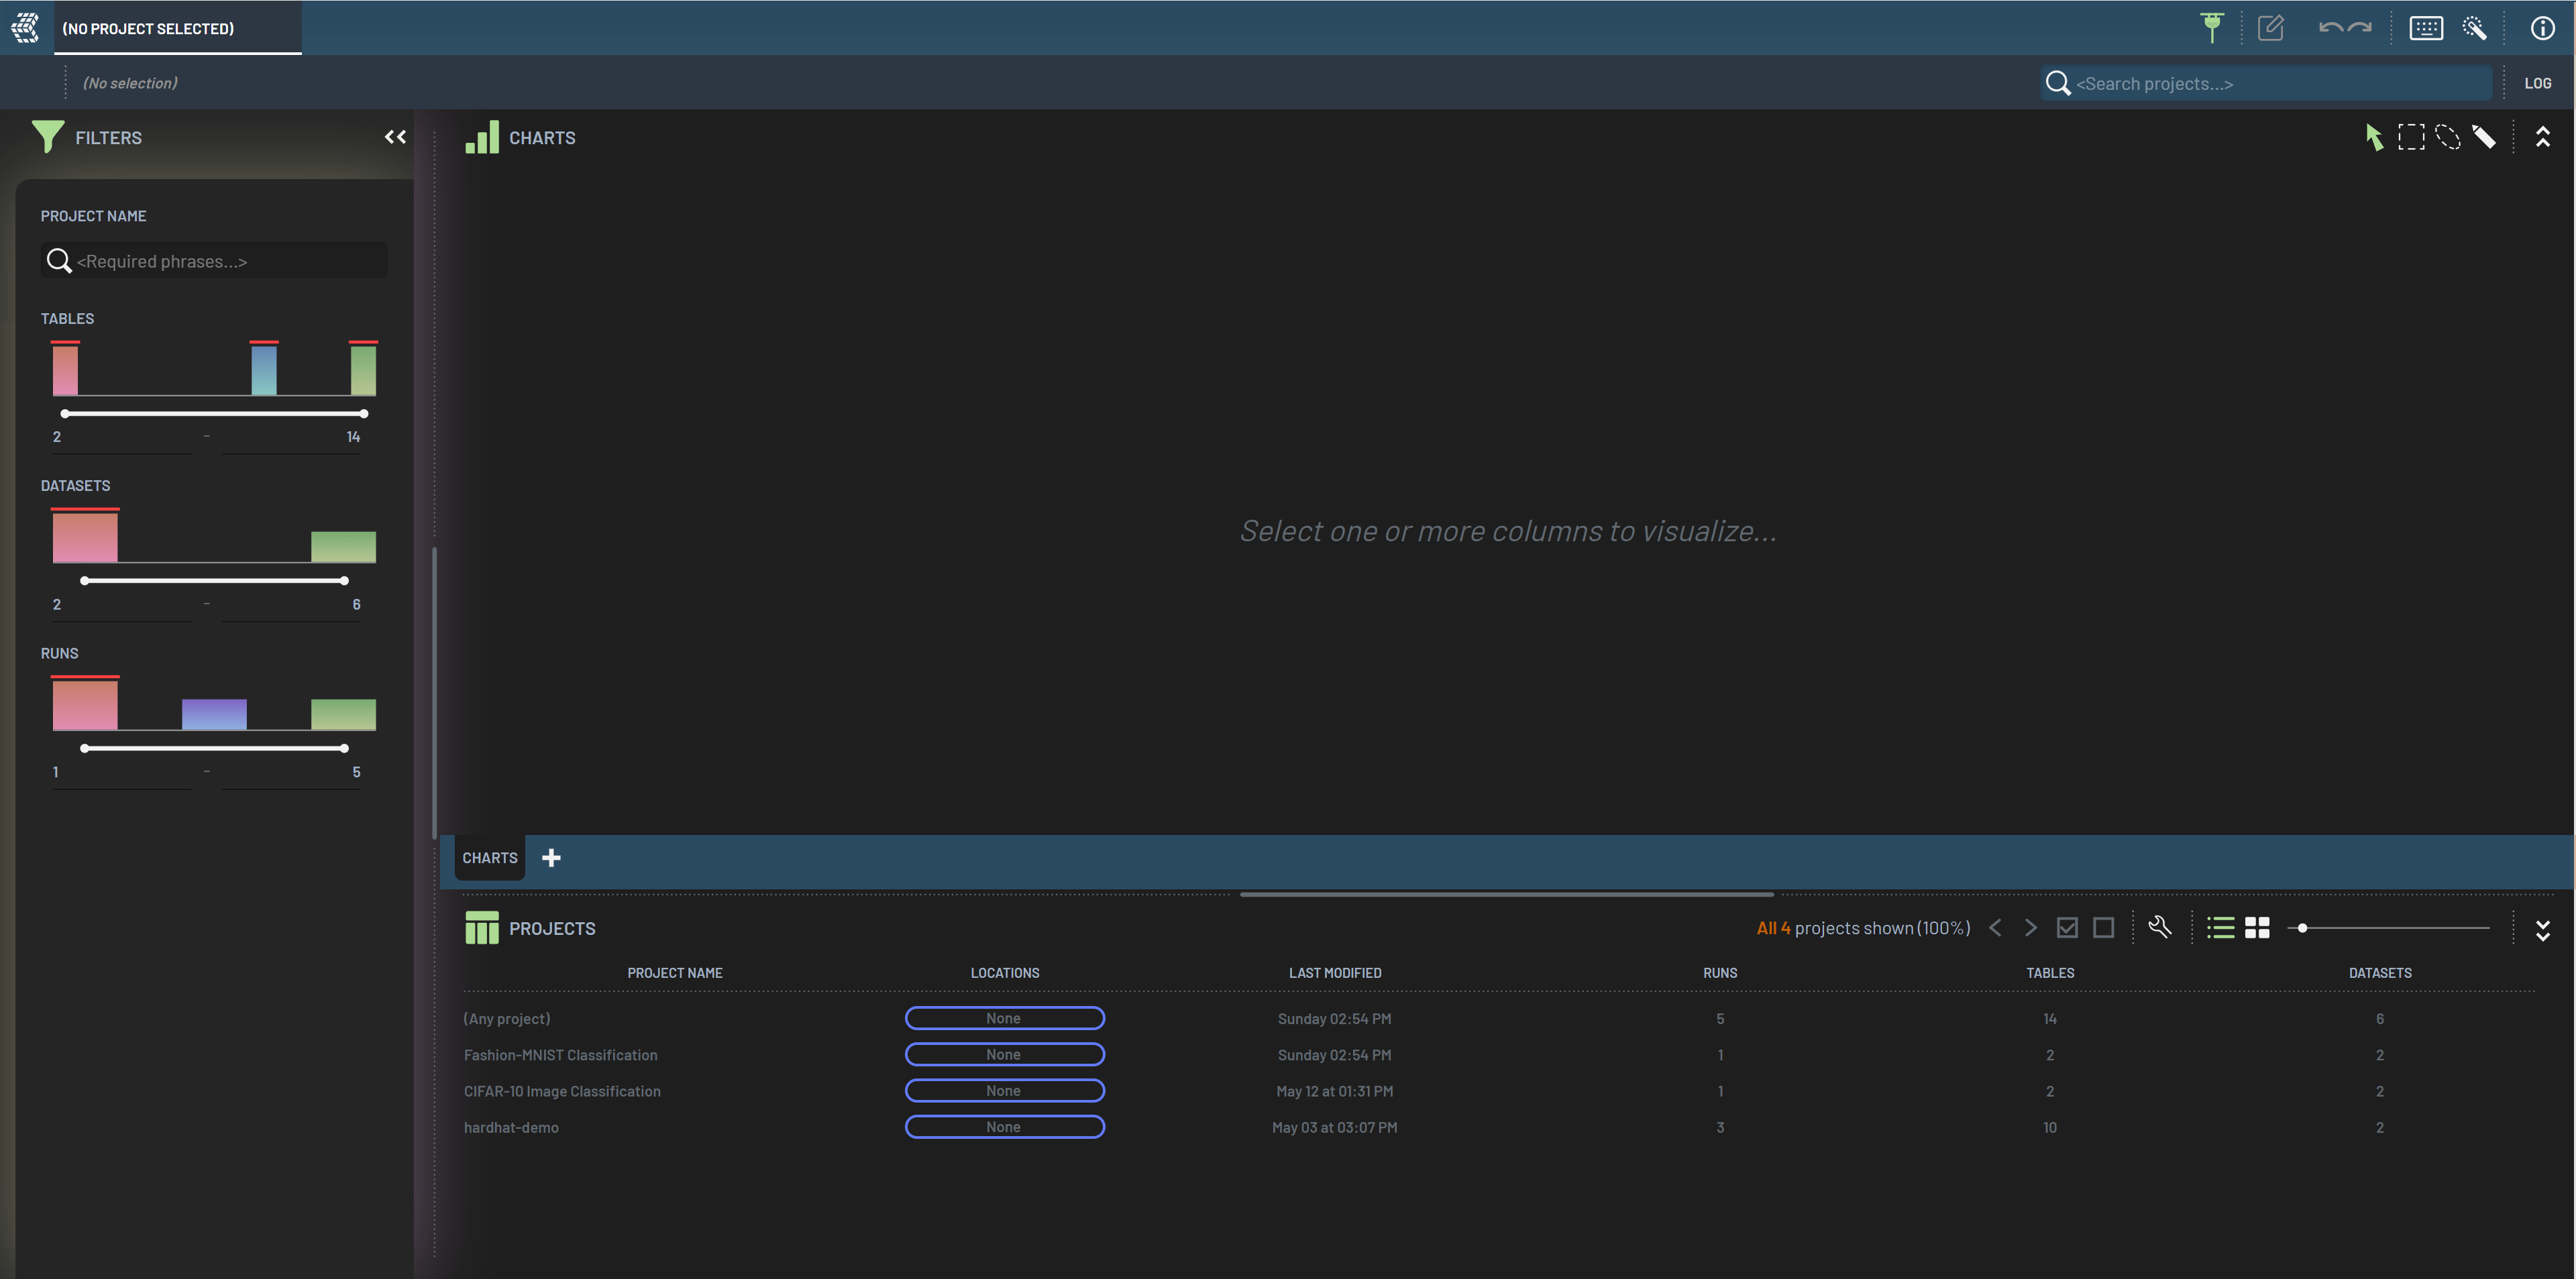Click the green pin icon in header
Viewport: 2576px width, 1279px height.
pos(2211,28)
